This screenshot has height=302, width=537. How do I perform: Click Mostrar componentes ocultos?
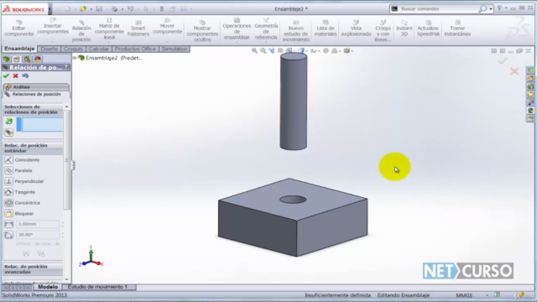(x=202, y=31)
